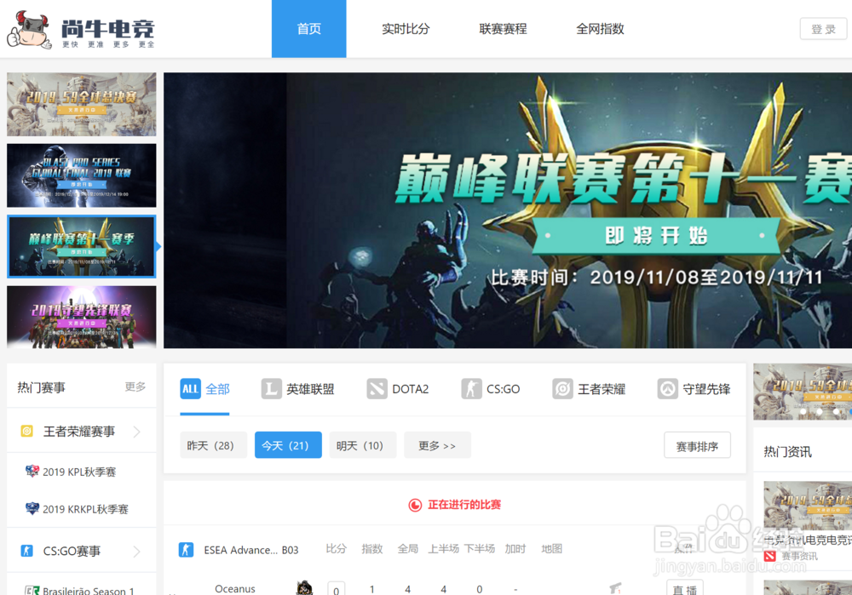Open Brasileirão Season 1 link
The width and height of the screenshot is (852, 595).
pos(89,591)
